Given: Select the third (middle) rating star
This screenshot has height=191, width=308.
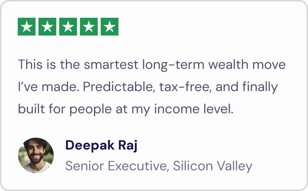Looking at the screenshot, I should point(68,27).
